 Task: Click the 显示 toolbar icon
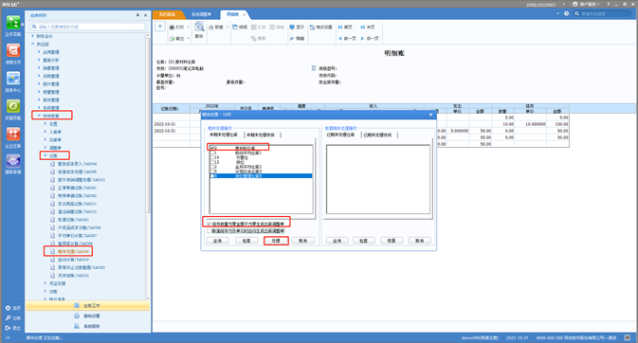coord(292,27)
